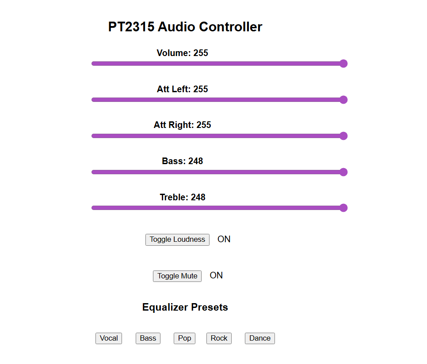Activate the Rock equalizer preset
The image size is (427, 364).
[x=219, y=338]
